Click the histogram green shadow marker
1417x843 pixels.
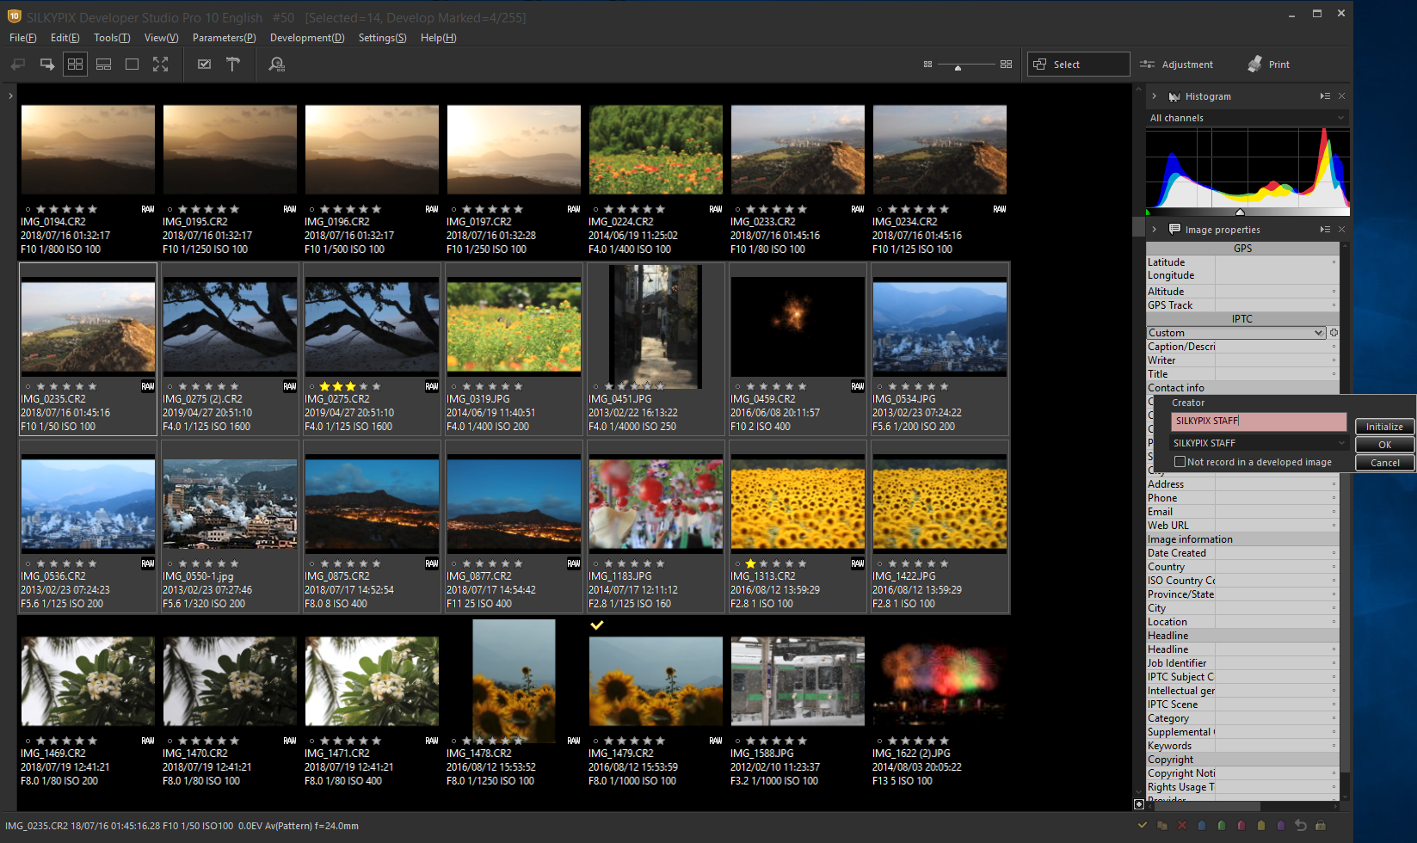[1149, 212]
